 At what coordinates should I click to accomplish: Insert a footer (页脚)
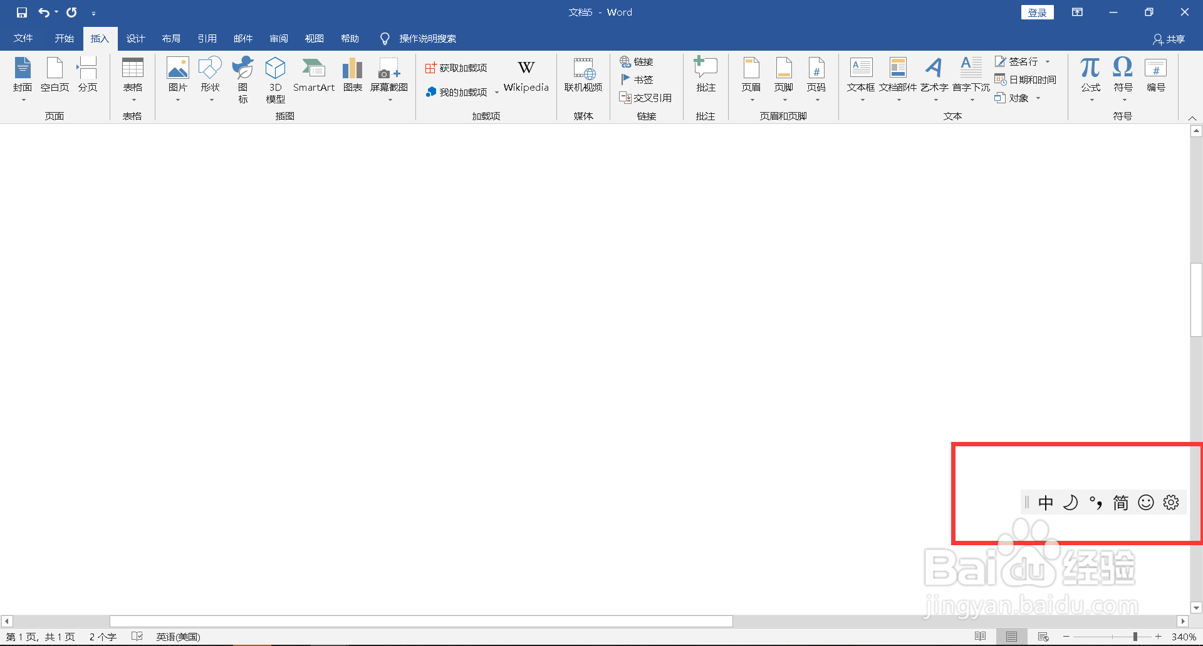[x=784, y=79]
